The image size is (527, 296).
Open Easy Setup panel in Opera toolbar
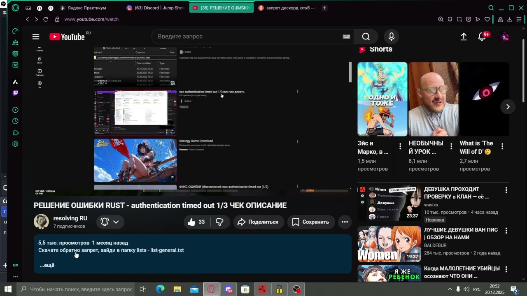coord(519,19)
